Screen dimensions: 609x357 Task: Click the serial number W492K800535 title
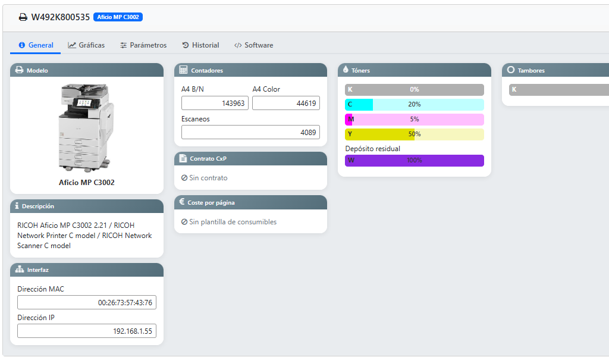tap(61, 17)
